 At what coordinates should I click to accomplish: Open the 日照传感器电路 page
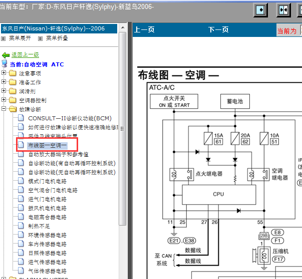tap(48, 253)
